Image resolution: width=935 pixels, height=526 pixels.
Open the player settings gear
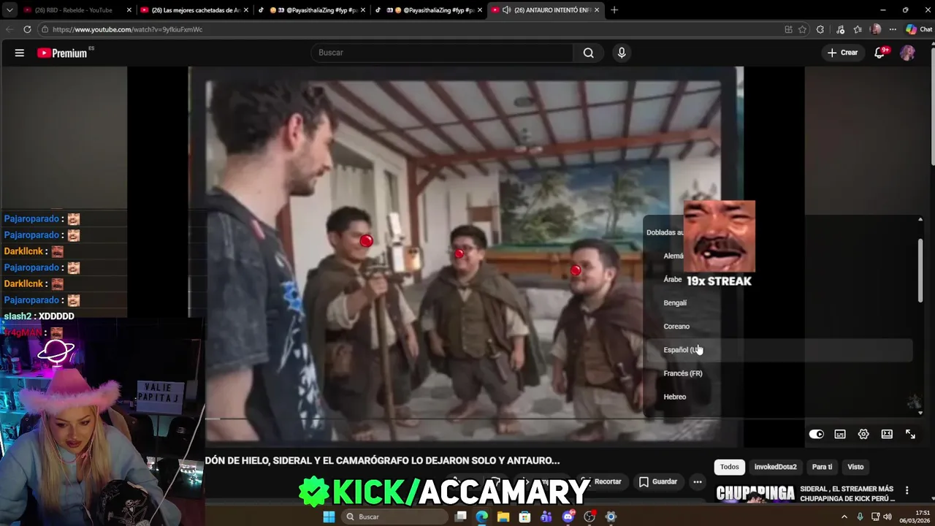pyautogui.click(x=863, y=434)
